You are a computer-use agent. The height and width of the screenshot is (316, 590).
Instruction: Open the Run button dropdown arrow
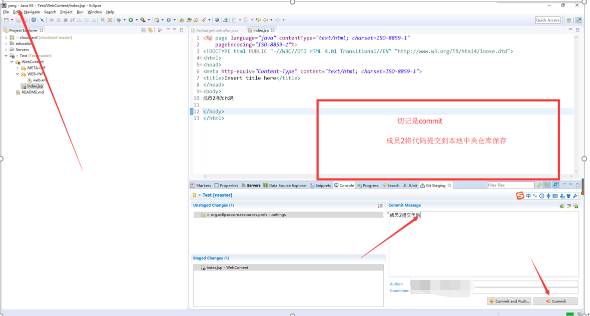[137, 20]
